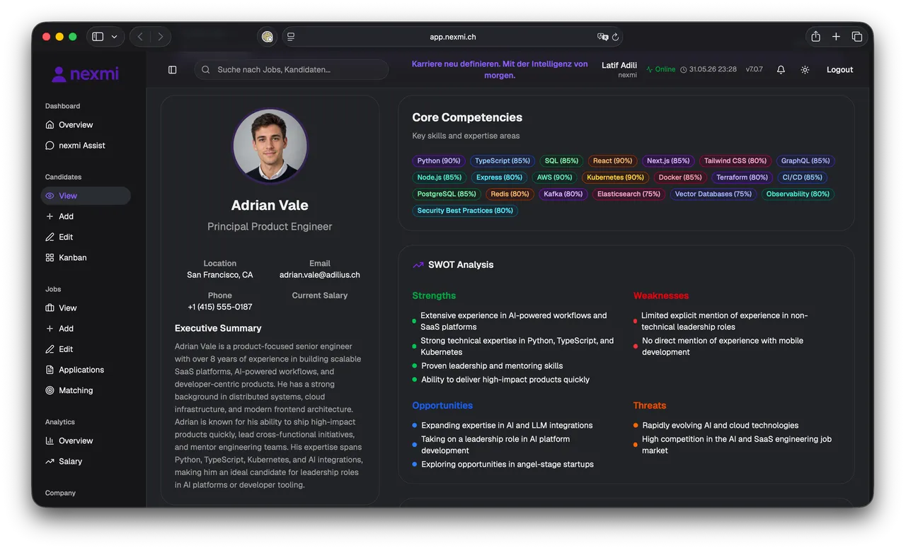Click Add under Candidates
Screen dimensions: 906x550
86,216
